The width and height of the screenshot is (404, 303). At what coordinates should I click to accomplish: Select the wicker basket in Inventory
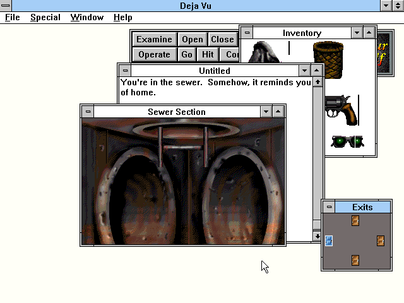(x=328, y=60)
